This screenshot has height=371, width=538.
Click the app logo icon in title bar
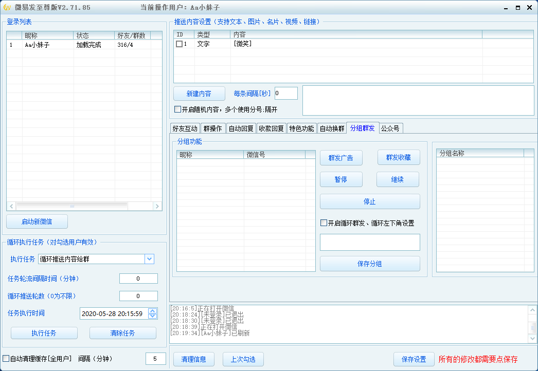click(7, 7)
